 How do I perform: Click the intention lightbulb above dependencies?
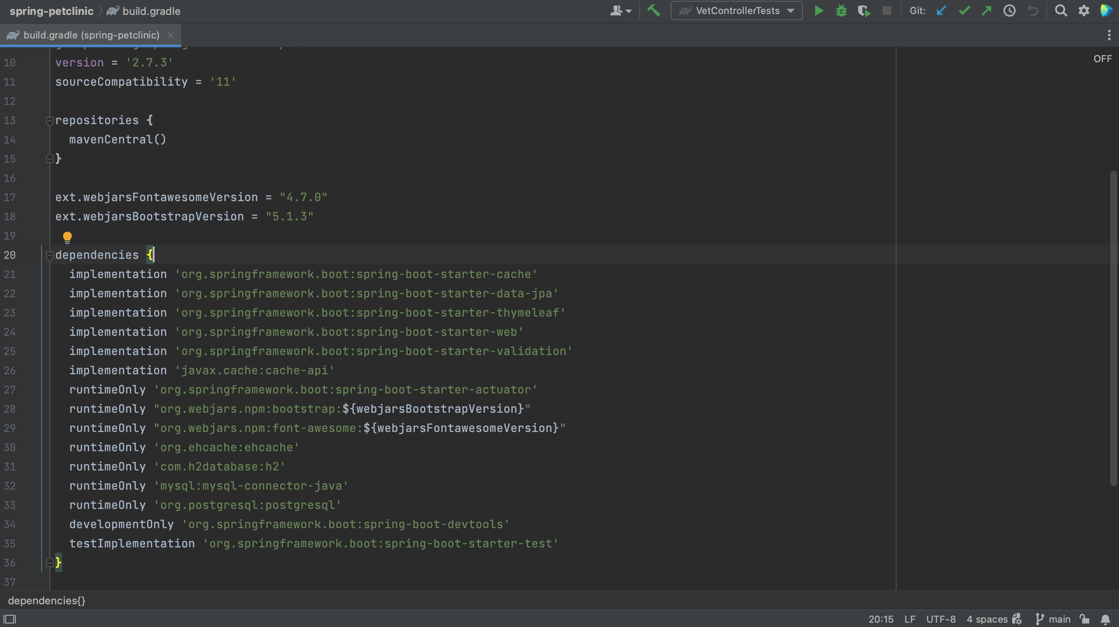(x=67, y=237)
